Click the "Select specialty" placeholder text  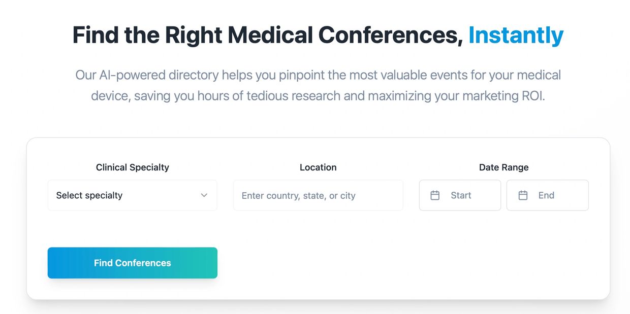[89, 195]
